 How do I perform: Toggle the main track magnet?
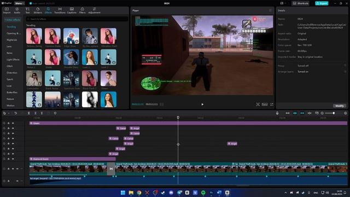(x=288, y=113)
